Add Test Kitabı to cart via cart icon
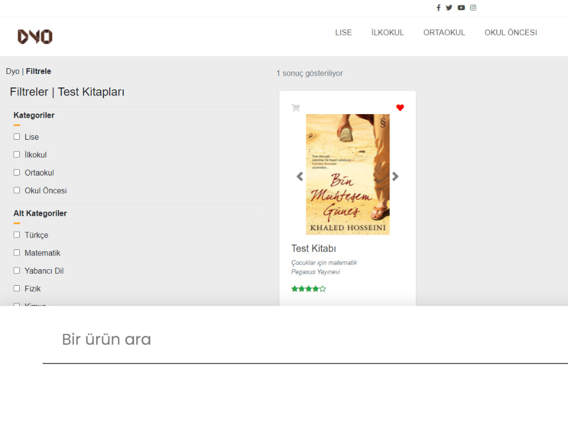The image size is (568, 426). coord(295,107)
